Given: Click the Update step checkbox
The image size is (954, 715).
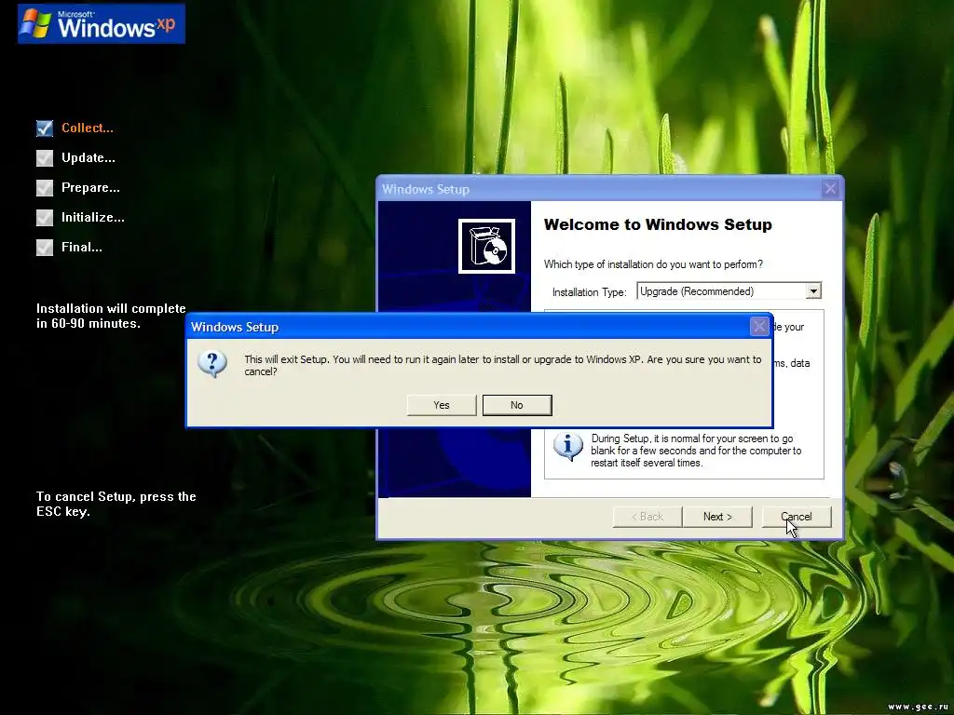Looking at the screenshot, I should pyautogui.click(x=45, y=158).
